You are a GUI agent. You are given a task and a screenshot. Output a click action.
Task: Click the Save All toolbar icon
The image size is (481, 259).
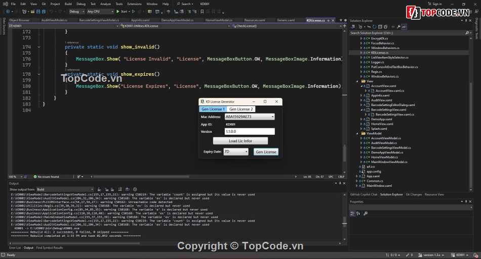tap(44, 11)
